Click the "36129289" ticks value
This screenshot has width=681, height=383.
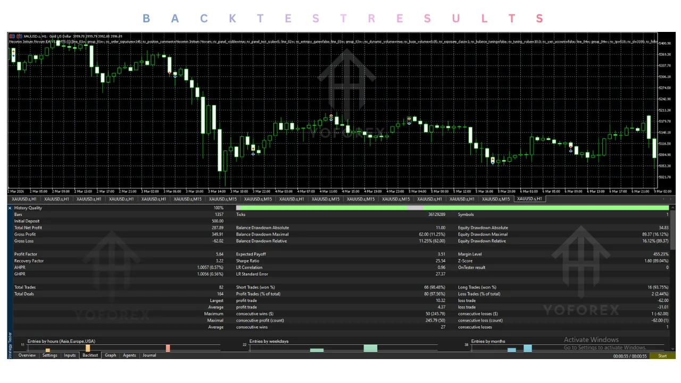[x=436, y=214]
